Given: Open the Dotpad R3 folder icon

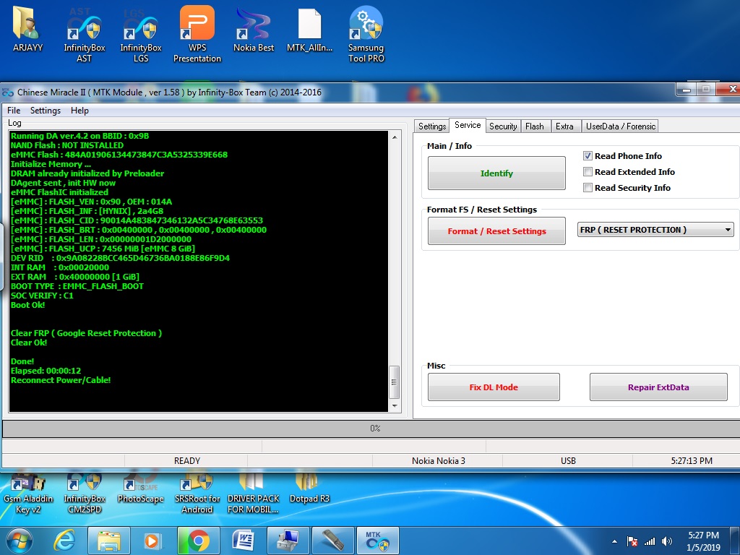Looking at the screenshot, I should click(x=309, y=489).
